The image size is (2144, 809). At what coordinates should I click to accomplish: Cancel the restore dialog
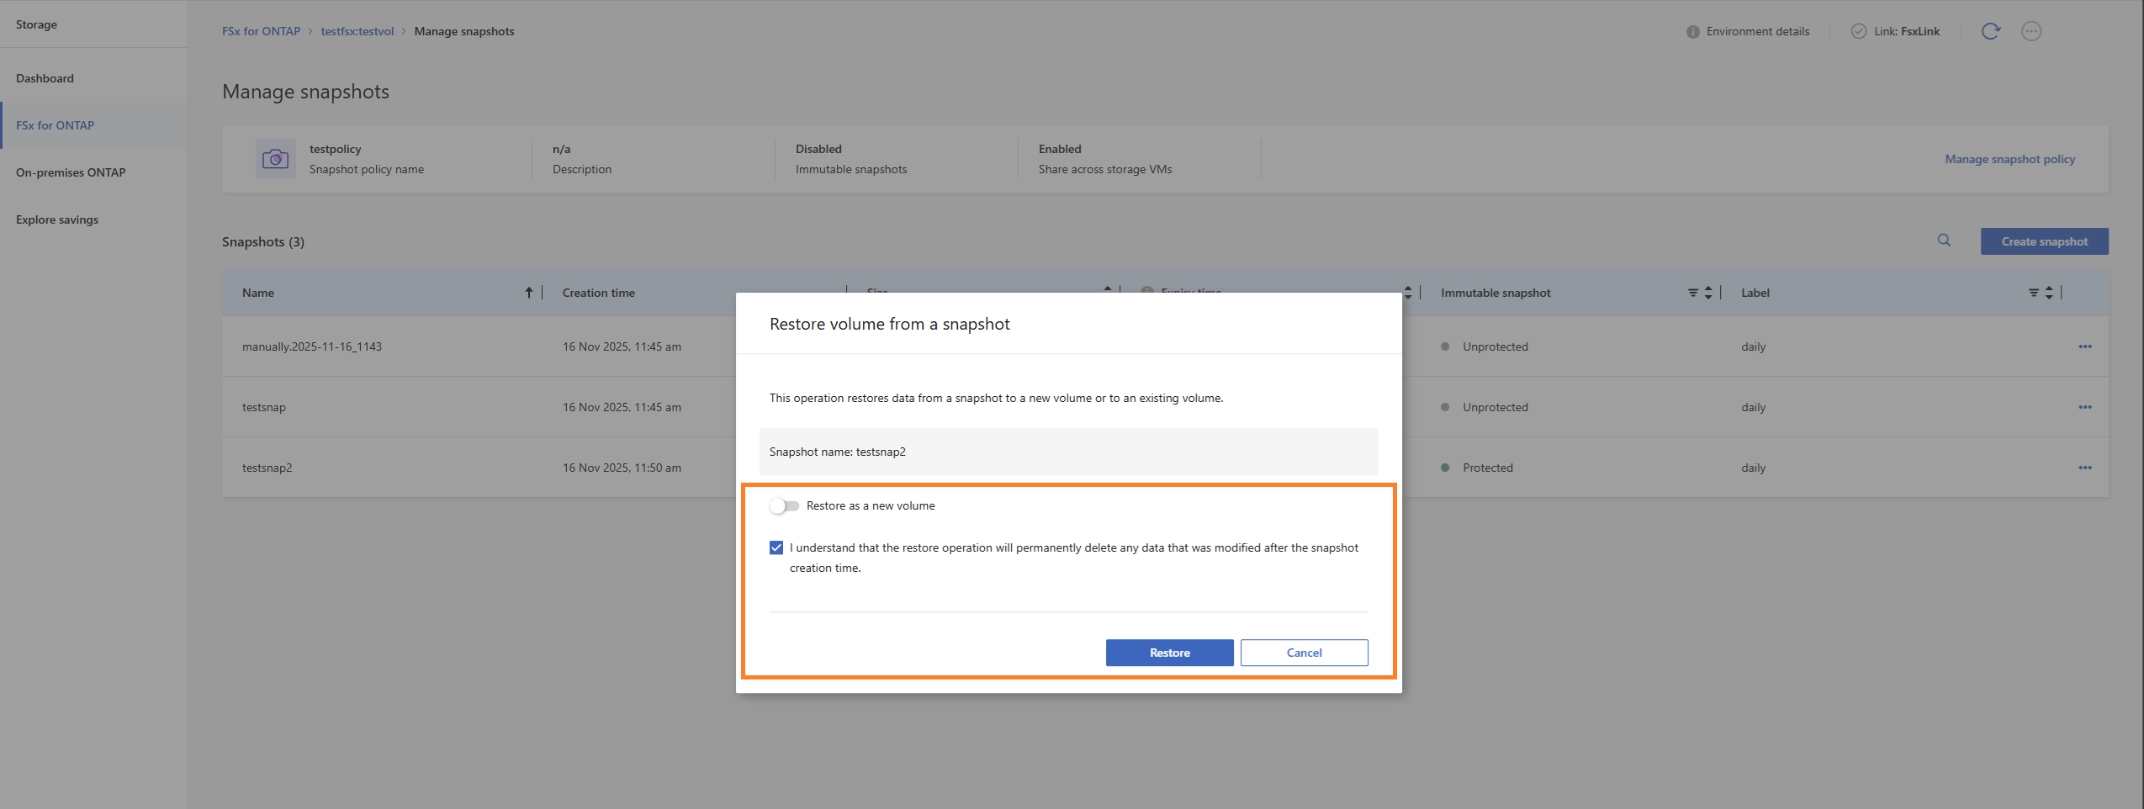point(1304,653)
